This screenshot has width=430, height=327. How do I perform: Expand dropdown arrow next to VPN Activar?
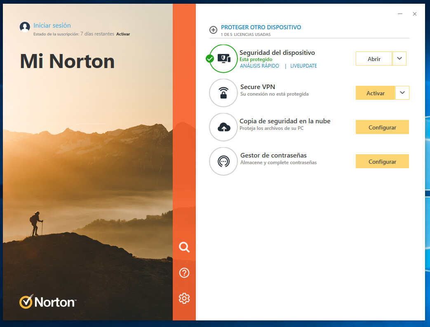tap(402, 93)
